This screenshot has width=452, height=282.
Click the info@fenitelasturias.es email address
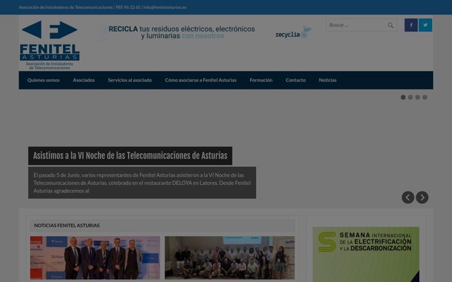(164, 7)
